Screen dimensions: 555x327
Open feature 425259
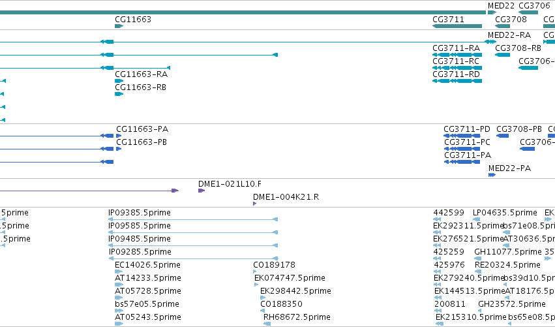(449, 252)
